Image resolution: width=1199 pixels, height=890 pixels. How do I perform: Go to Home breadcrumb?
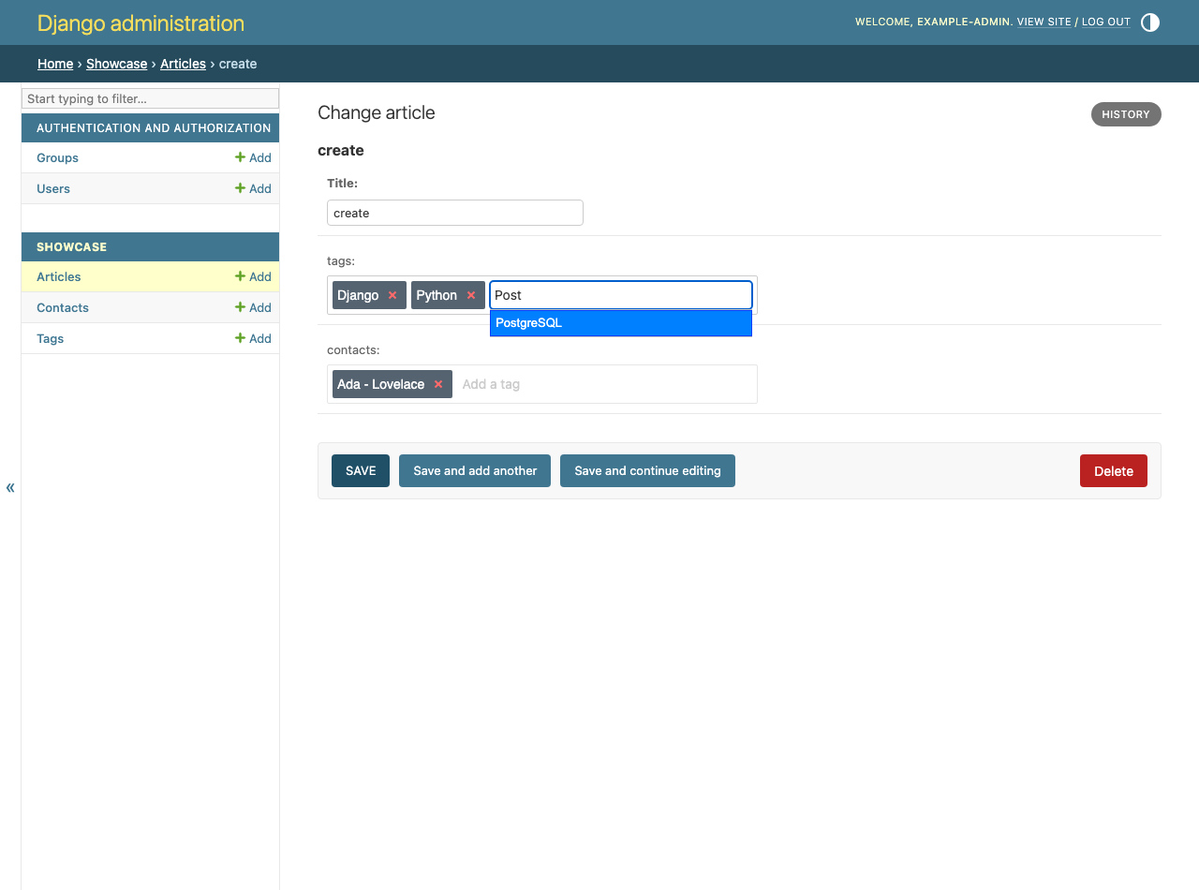coord(55,64)
